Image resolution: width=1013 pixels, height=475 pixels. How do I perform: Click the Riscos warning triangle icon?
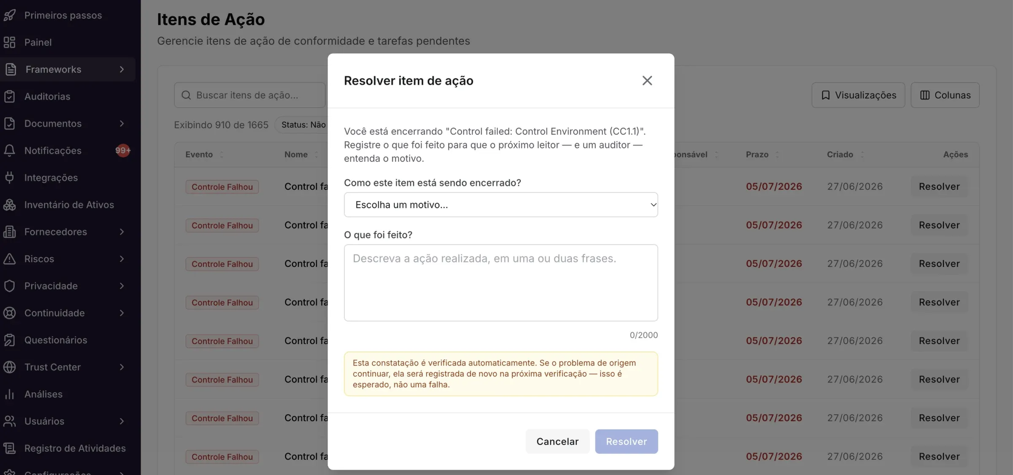[9, 259]
